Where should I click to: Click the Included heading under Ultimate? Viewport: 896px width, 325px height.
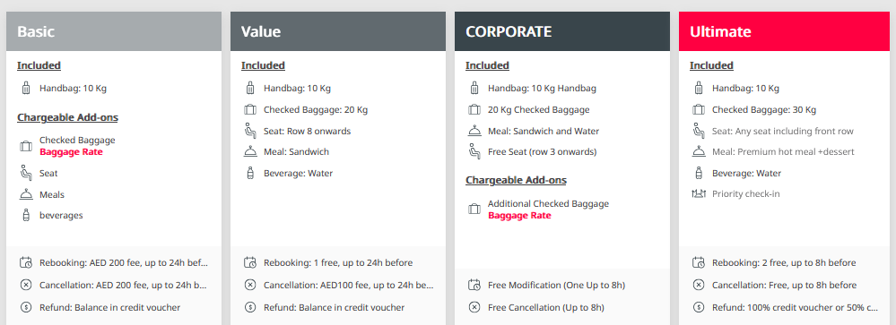711,65
